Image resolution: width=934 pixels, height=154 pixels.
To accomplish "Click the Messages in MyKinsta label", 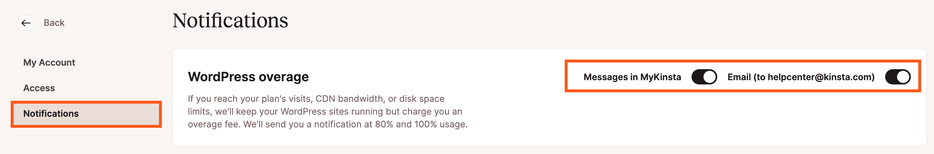I will pyautogui.click(x=632, y=77).
